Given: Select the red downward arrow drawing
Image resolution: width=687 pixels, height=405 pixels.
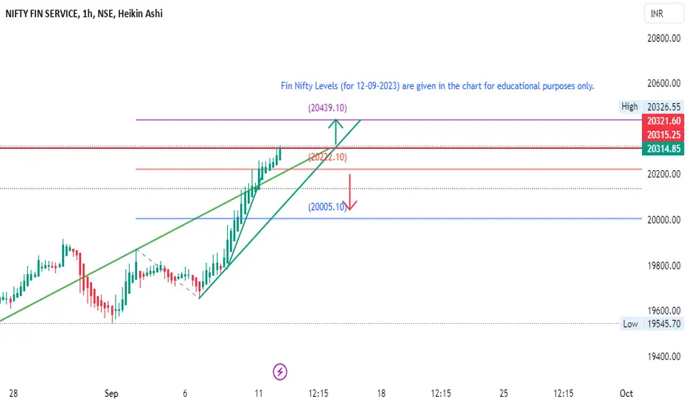Looking at the screenshot, I should pyautogui.click(x=349, y=192).
